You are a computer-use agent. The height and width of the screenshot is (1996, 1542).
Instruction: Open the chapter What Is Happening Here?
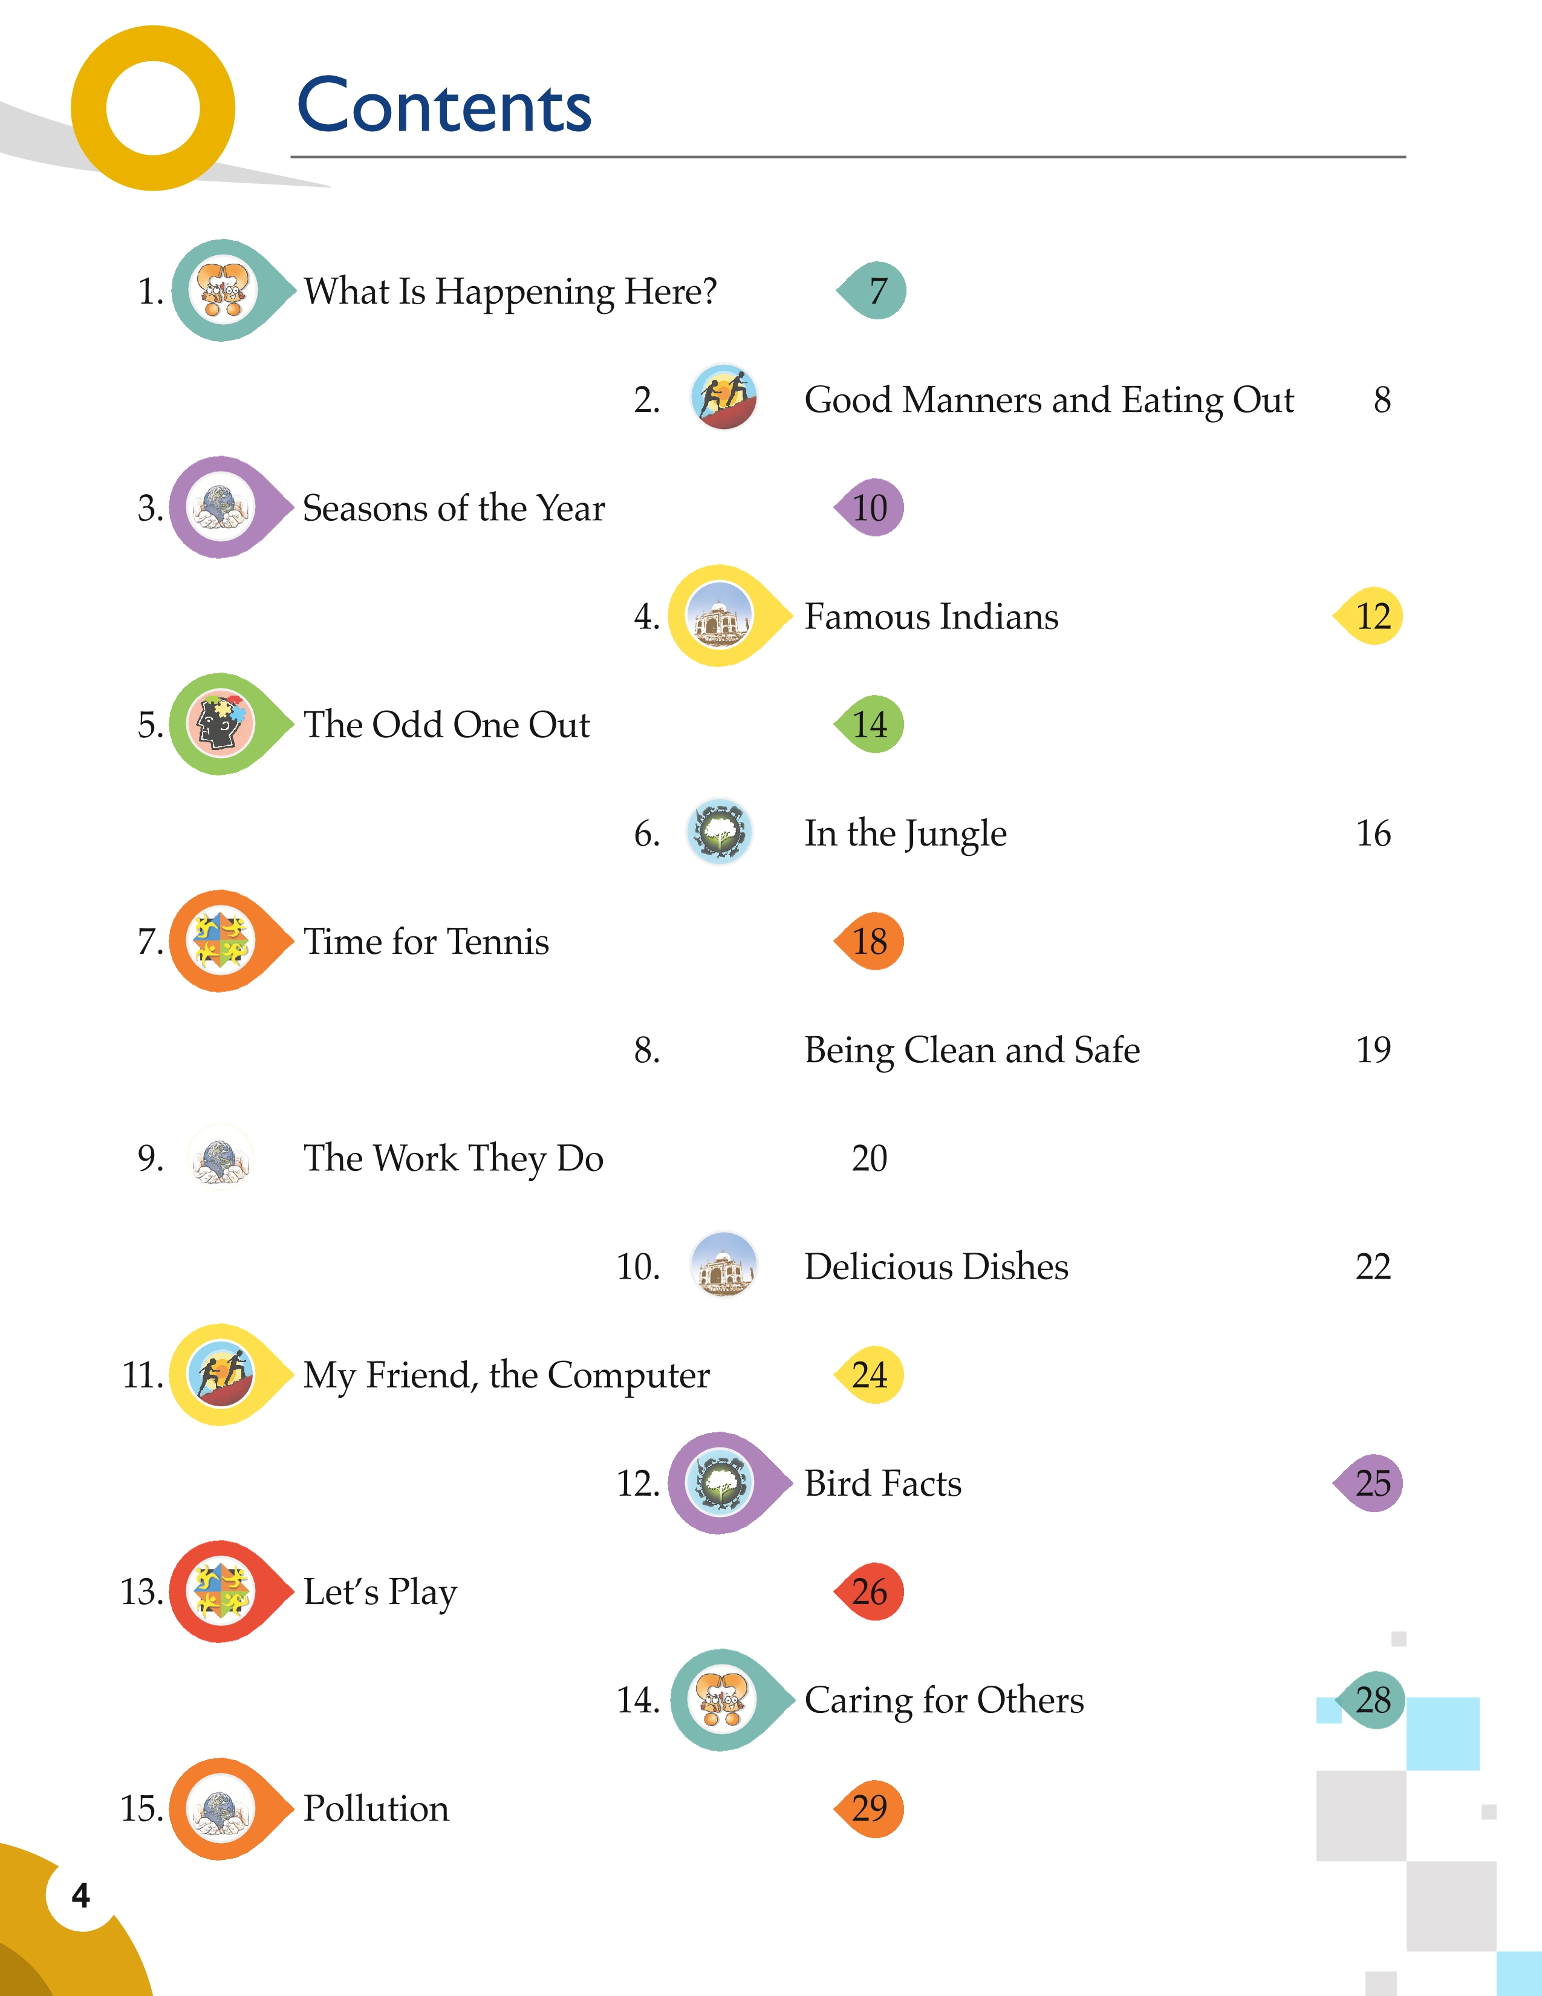pos(510,292)
